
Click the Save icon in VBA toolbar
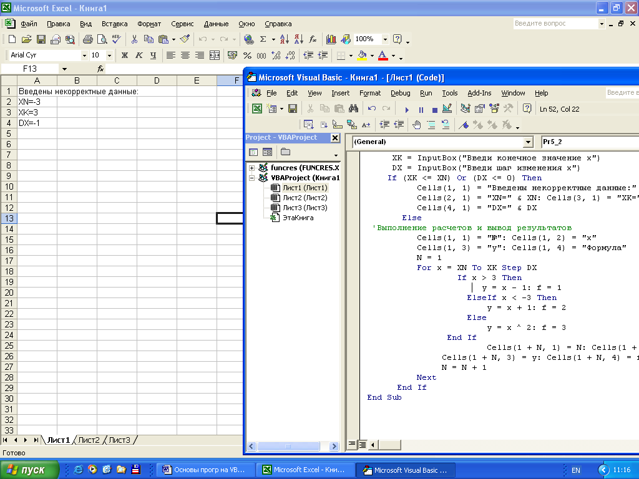point(292,109)
